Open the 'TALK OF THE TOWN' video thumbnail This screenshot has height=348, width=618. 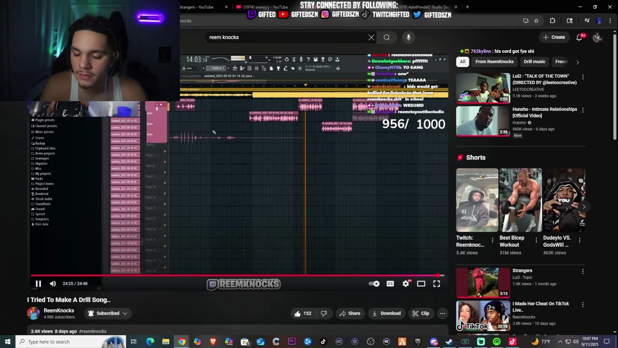483,88
